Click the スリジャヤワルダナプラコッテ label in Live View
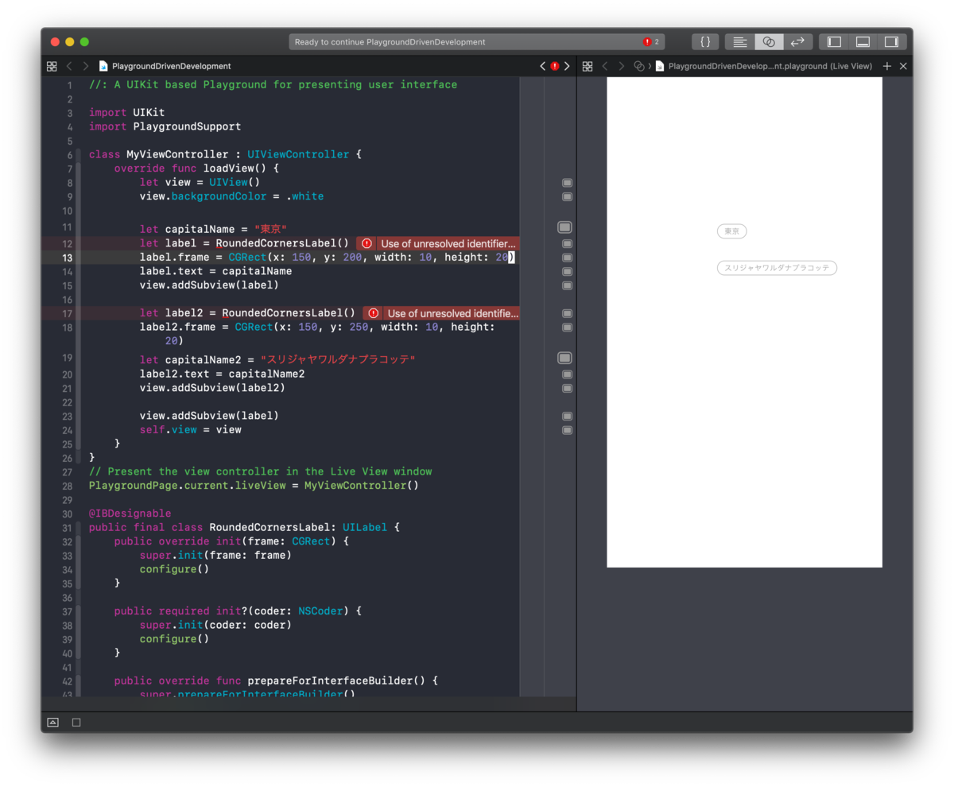 (778, 268)
